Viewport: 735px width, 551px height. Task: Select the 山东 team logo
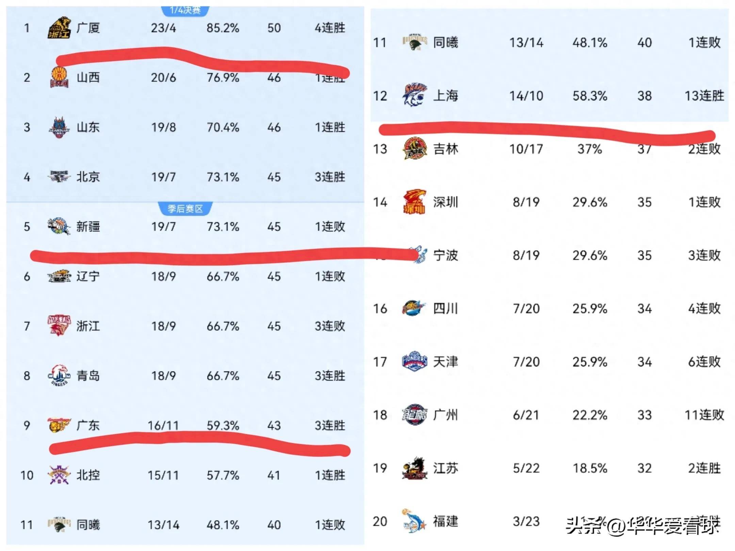pos(59,127)
